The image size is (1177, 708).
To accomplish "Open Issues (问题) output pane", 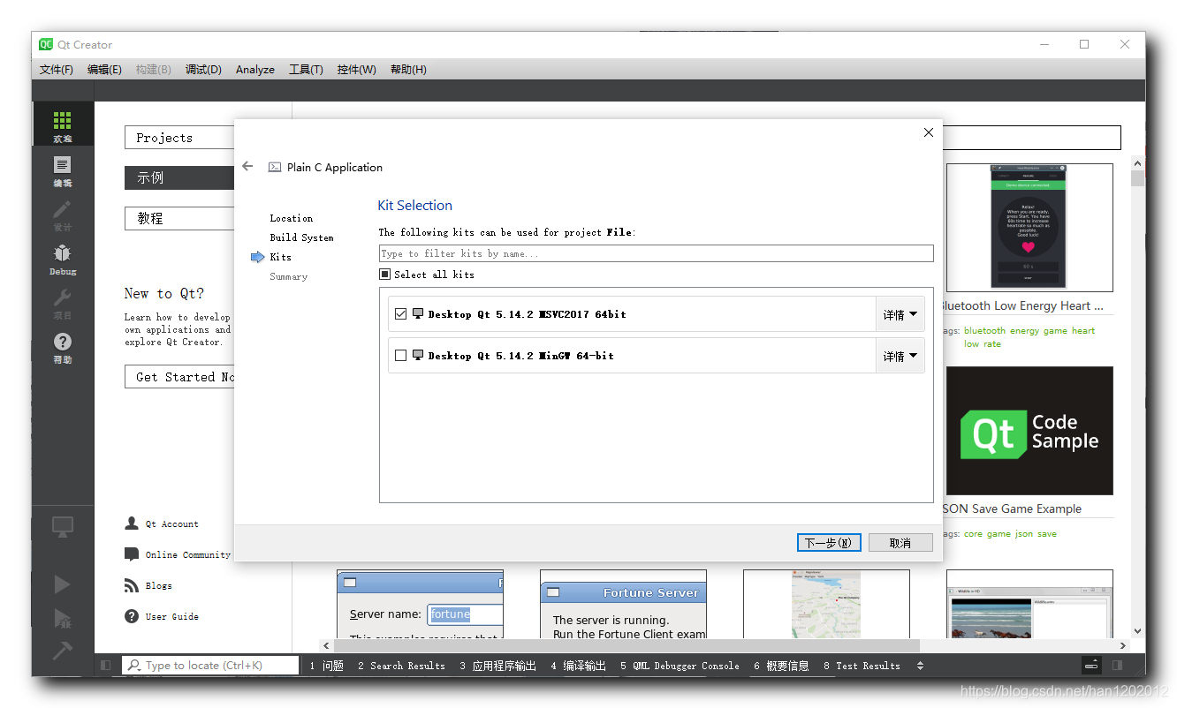I will coord(326,666).
